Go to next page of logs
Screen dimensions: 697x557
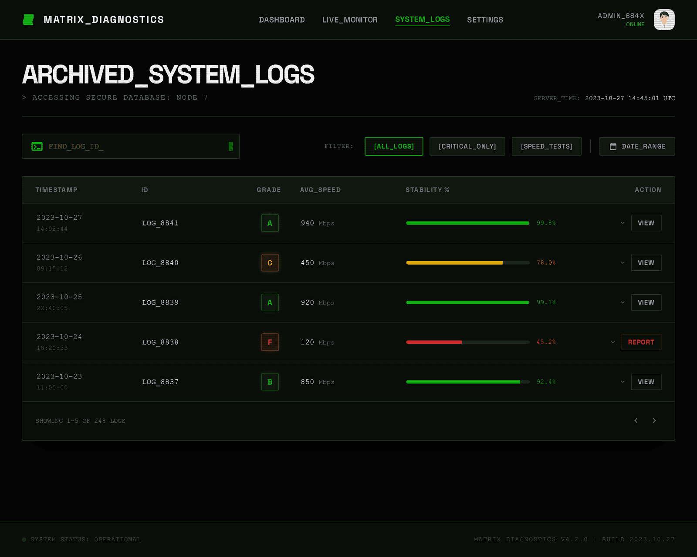tap(654, 420)
